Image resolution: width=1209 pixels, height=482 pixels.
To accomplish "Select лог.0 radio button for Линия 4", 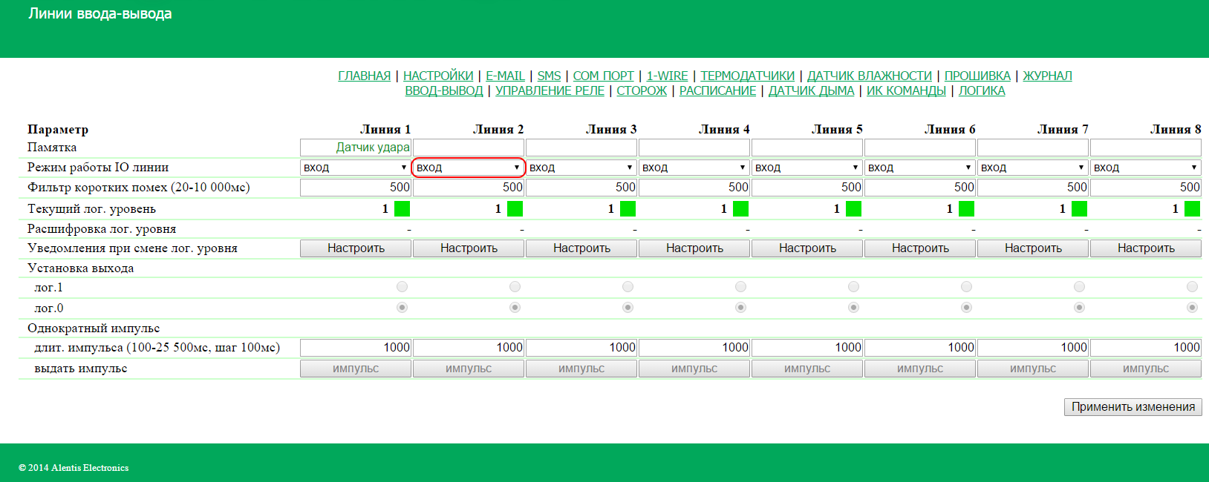I will pos(740,307).
